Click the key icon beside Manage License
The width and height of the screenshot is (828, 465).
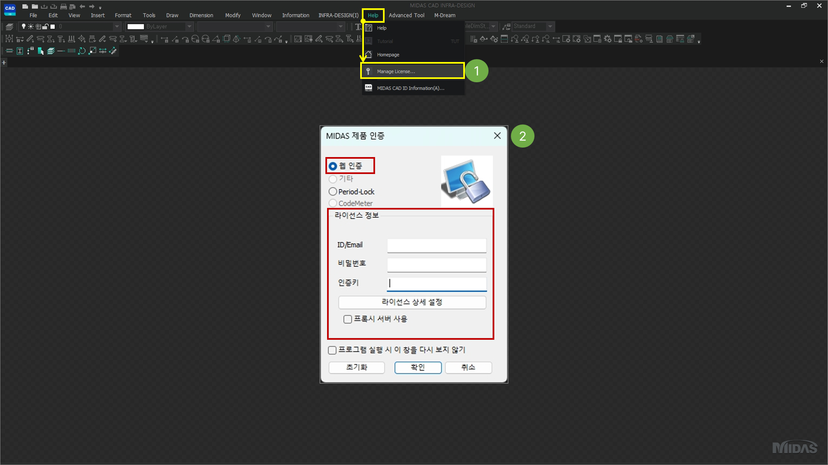pos(368,72)
